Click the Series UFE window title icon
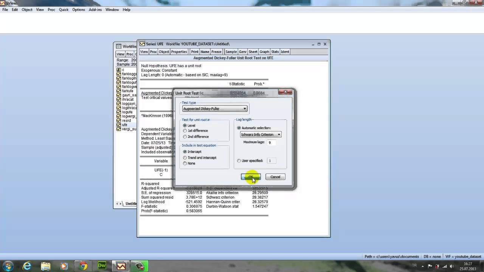Image resolution: width=484 pixels, height=272 pixels. click(142, 44)
